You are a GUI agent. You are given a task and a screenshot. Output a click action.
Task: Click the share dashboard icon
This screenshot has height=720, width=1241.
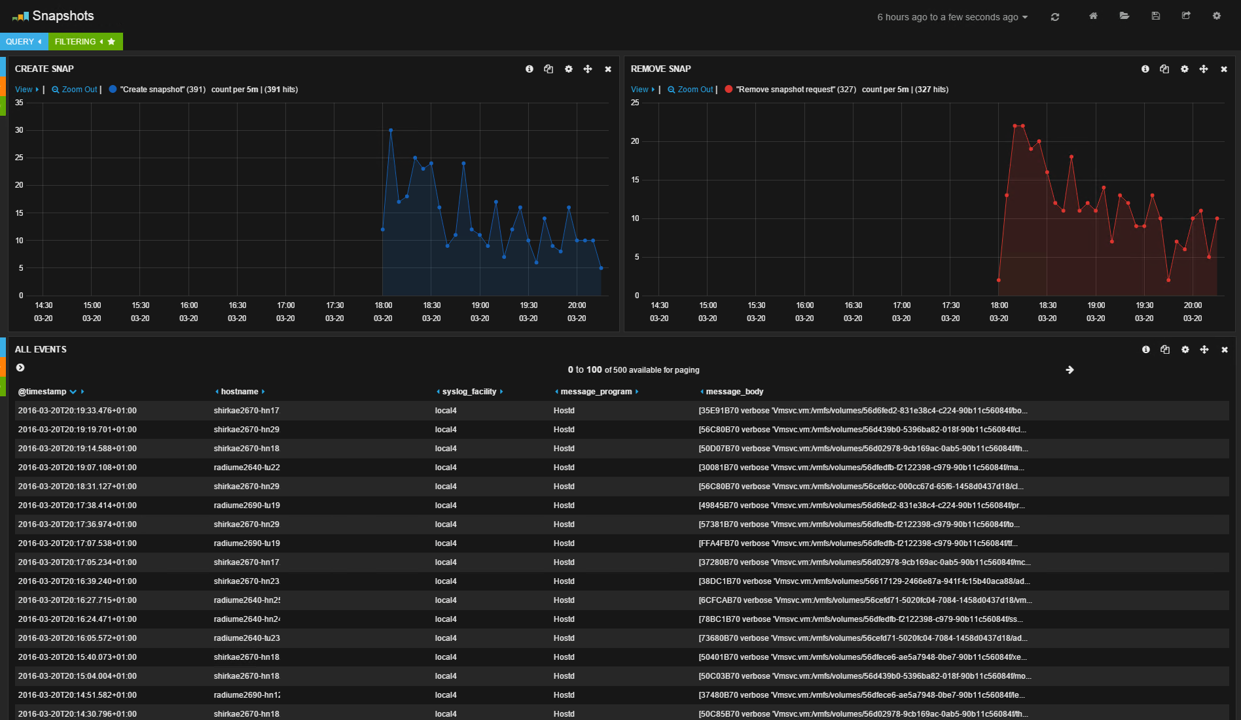coord(1186,16)
